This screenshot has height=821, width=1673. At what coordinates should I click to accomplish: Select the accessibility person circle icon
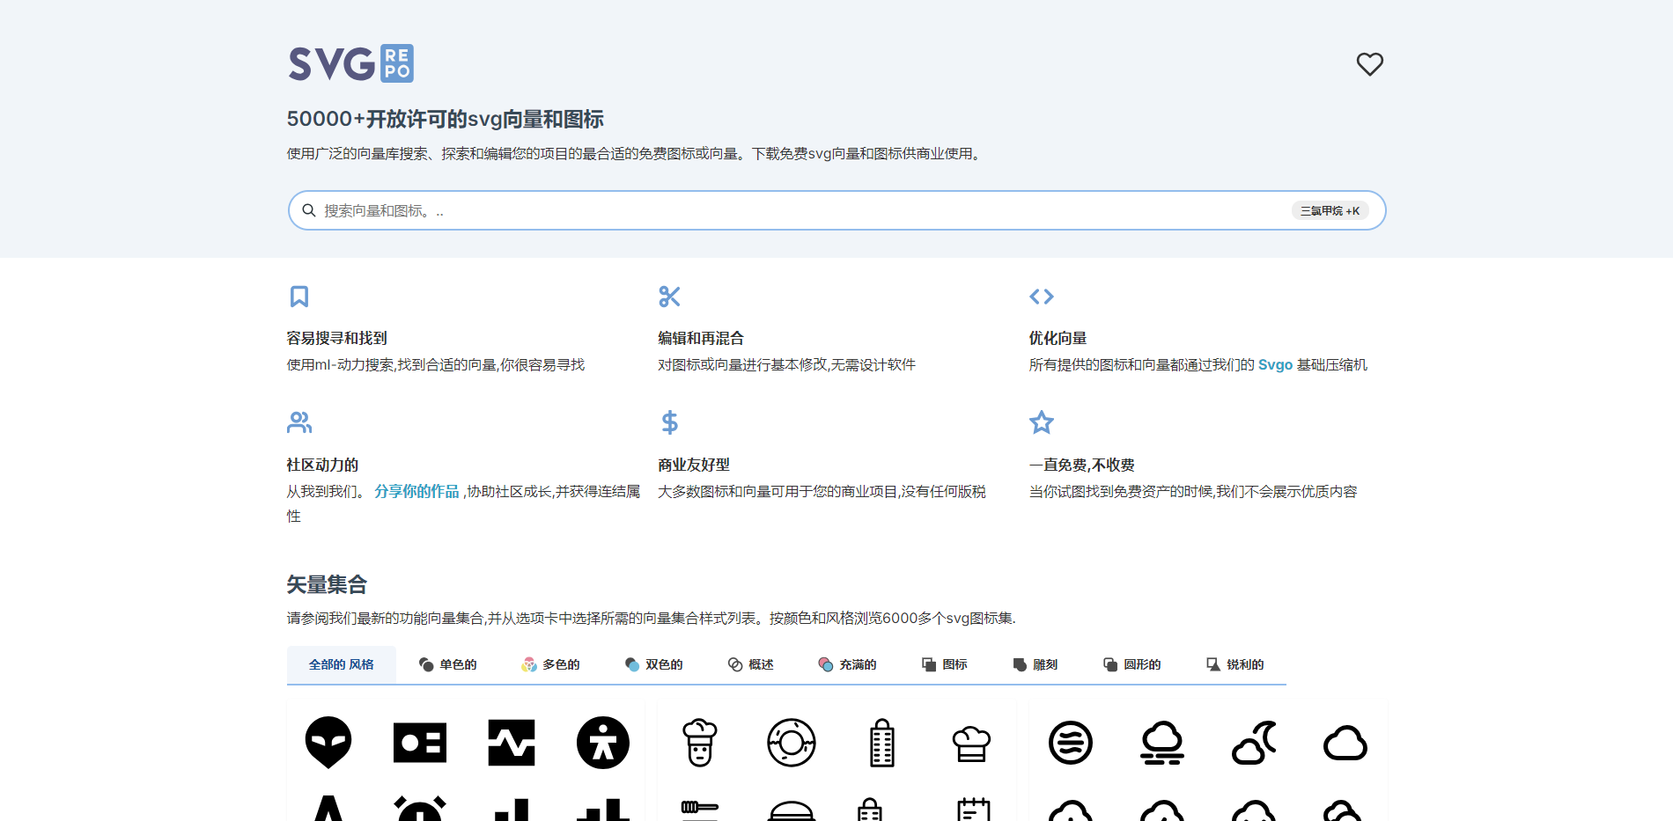[602, 743]
